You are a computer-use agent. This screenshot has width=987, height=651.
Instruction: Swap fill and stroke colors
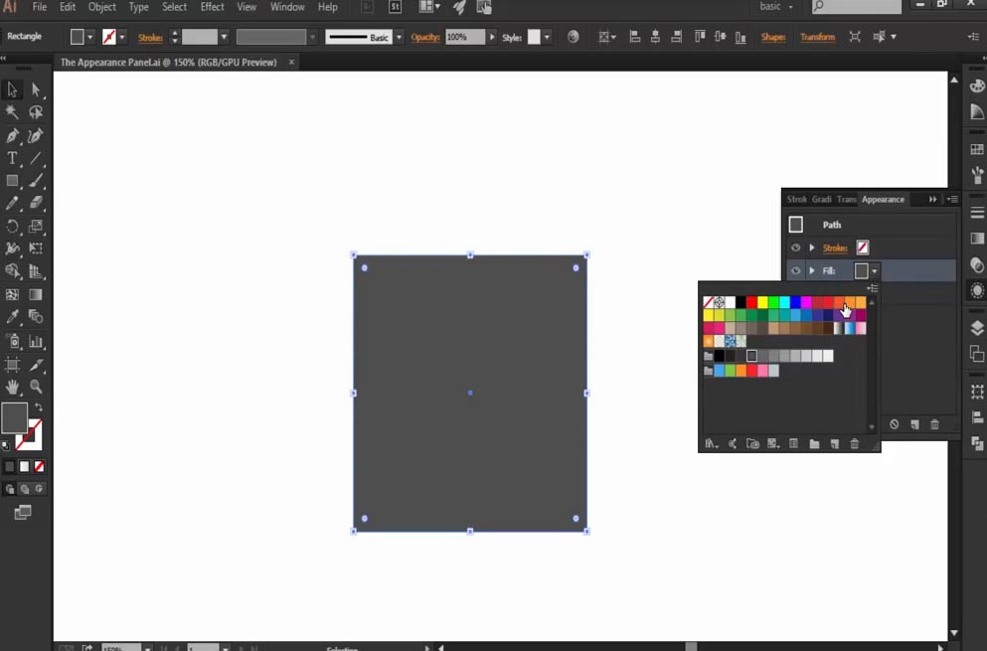[x=39, y=407]
